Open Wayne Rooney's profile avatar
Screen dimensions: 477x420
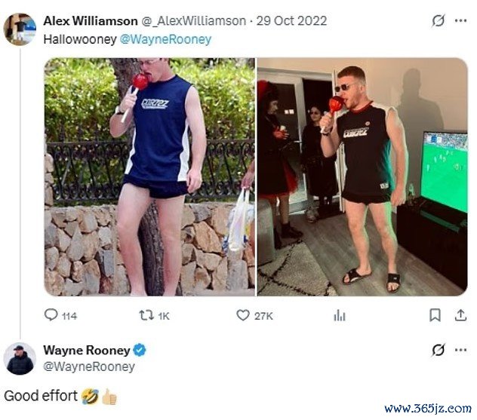(x=20, y=359)
